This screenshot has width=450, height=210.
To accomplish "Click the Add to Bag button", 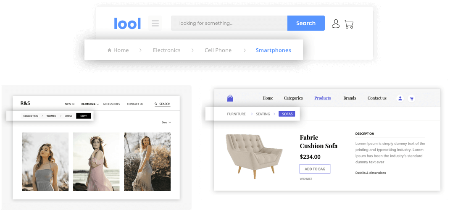I will (315, 169).
